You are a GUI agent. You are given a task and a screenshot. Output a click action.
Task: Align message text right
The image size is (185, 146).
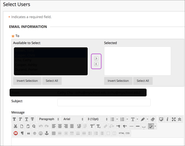pos(66,126)
